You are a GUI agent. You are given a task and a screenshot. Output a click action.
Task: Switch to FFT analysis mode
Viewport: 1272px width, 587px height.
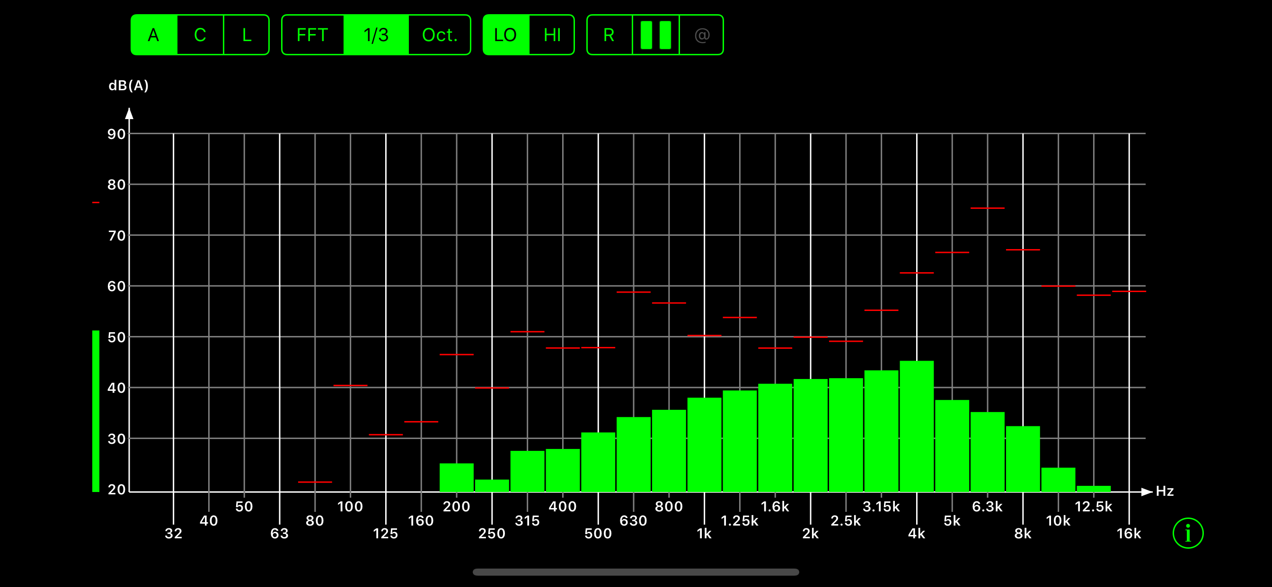pos(312,35)
